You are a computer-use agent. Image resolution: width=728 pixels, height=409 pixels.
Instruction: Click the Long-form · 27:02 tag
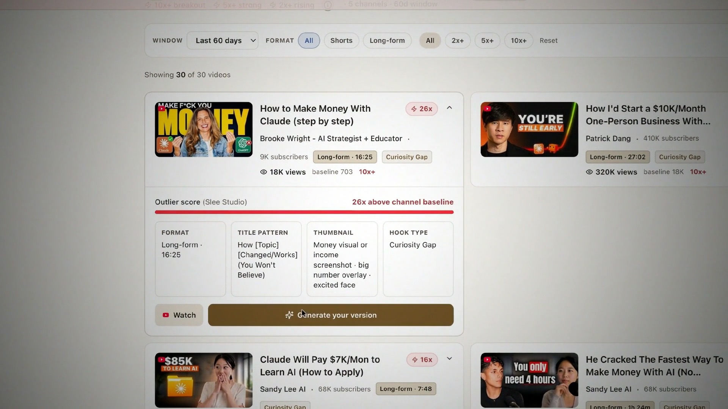click(617, 157)
